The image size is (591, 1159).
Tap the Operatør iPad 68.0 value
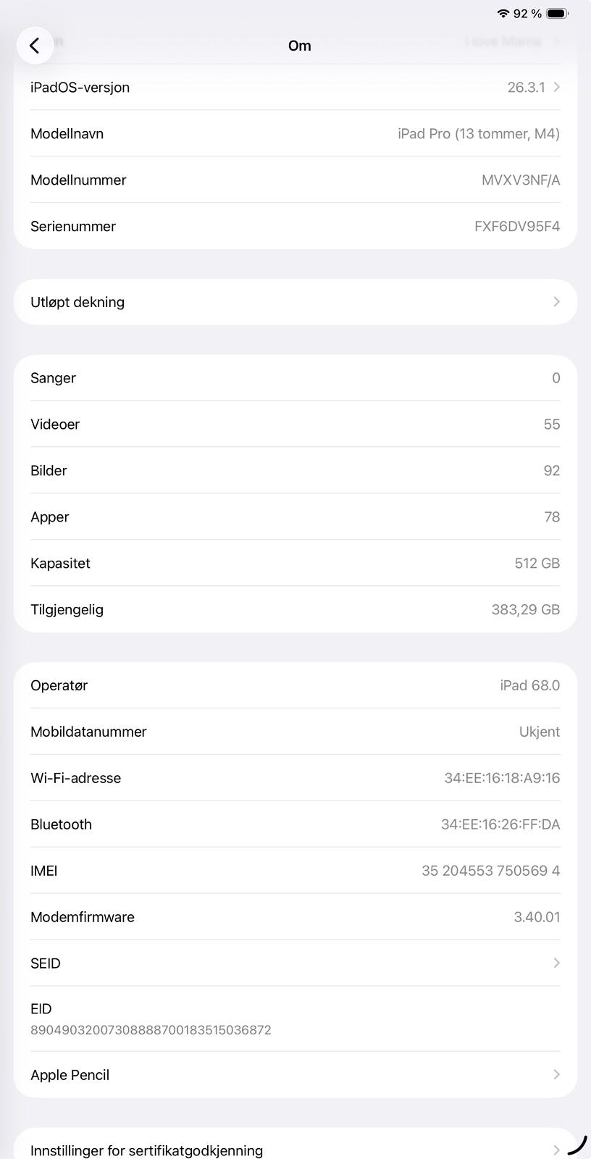pos(529,685)
